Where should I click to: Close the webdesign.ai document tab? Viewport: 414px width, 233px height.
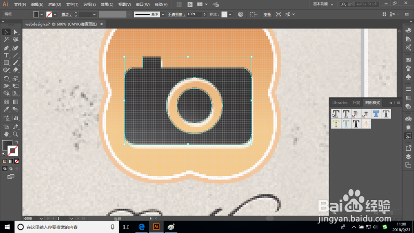click(x=101, y=24)
